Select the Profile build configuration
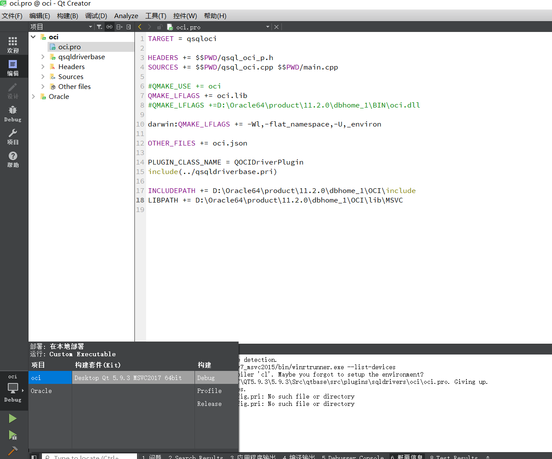552x459 pixels. (x=209, y=391)
